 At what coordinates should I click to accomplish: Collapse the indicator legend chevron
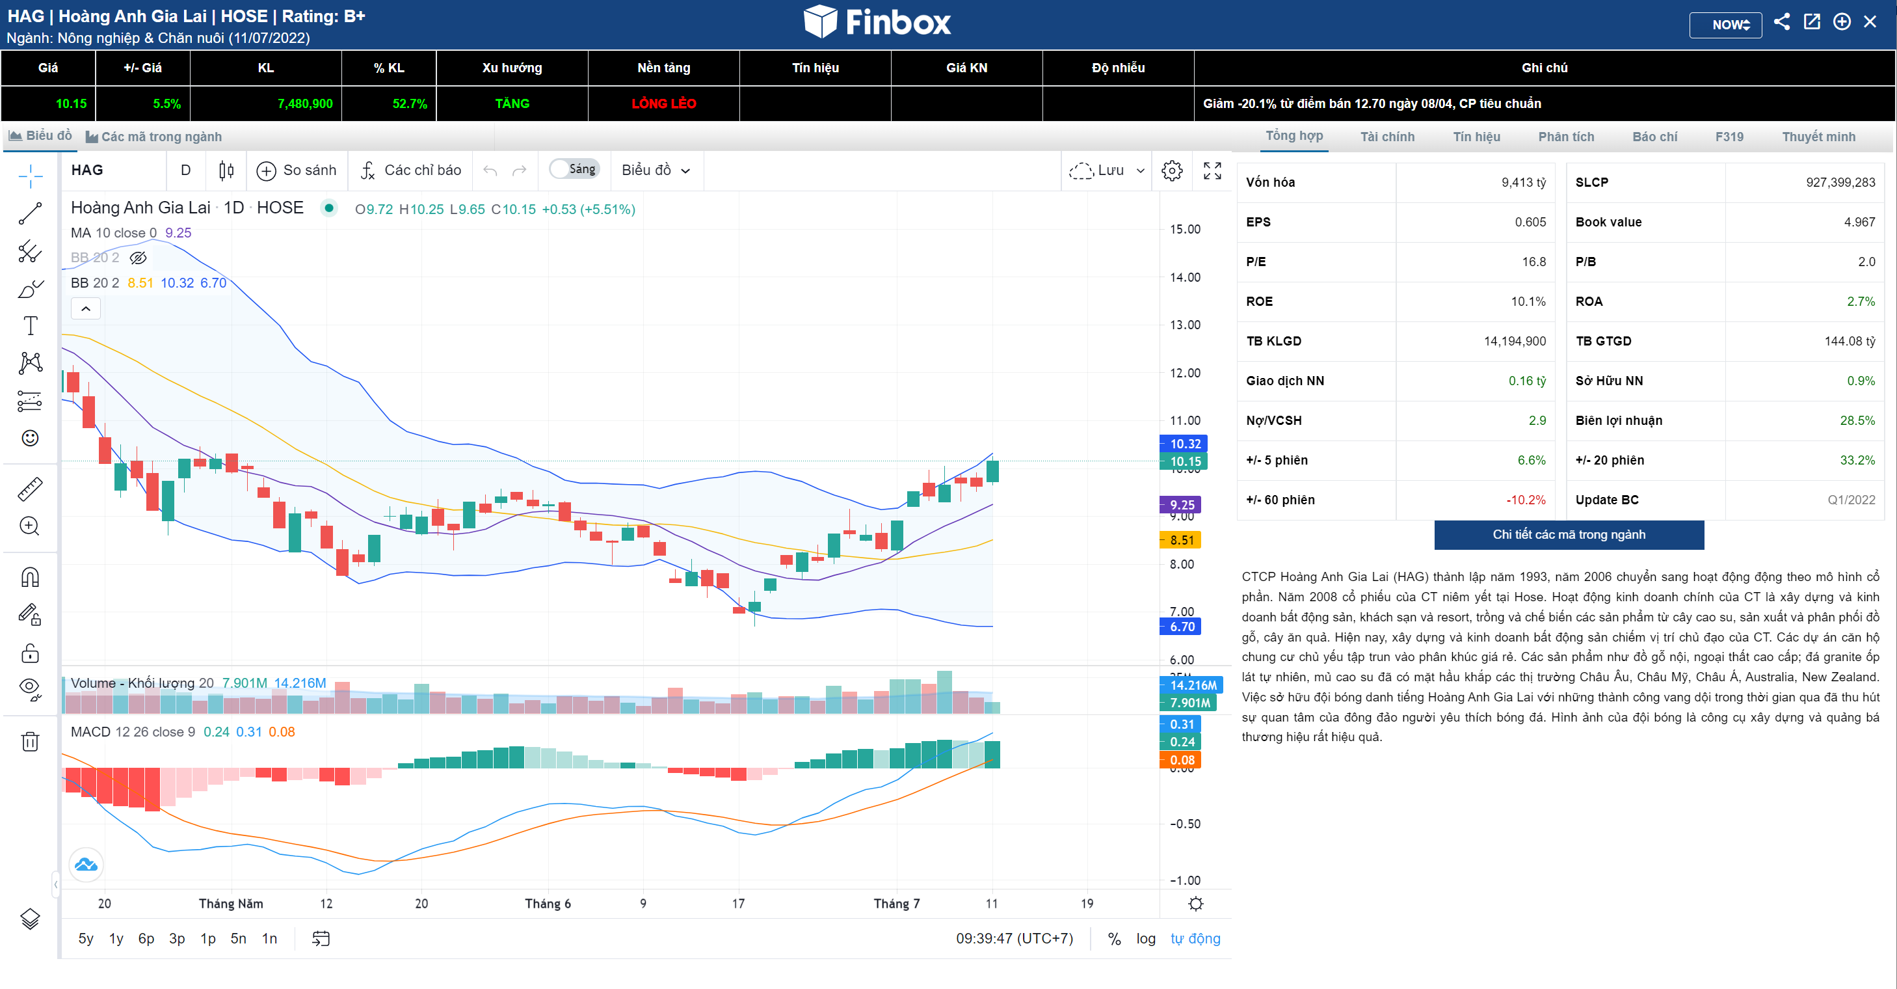point(85,309)
